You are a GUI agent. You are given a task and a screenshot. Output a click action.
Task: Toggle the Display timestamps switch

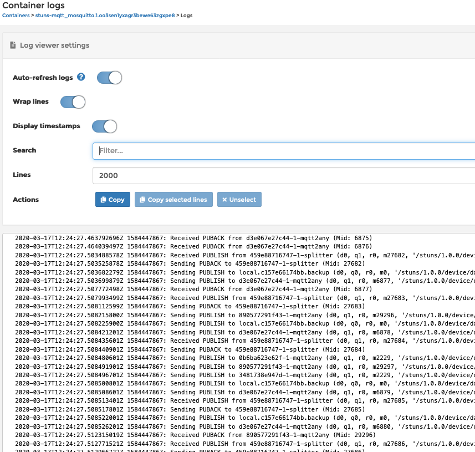(104, 126)
